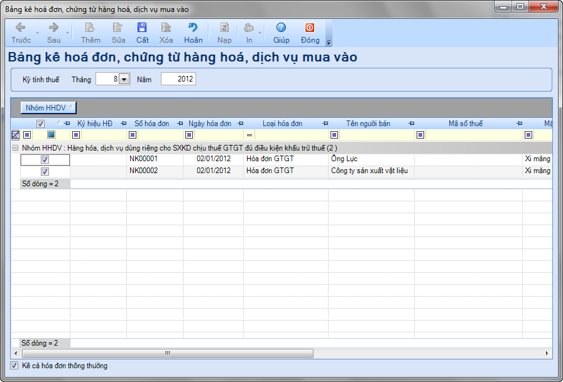Go to next record with Sau

53,33
